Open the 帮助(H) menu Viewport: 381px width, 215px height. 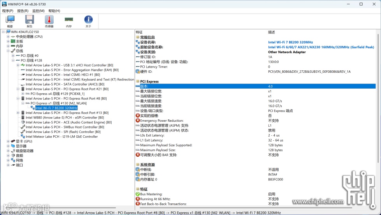(x=54, y=11)
